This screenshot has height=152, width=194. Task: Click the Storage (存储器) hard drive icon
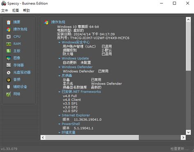9,65
